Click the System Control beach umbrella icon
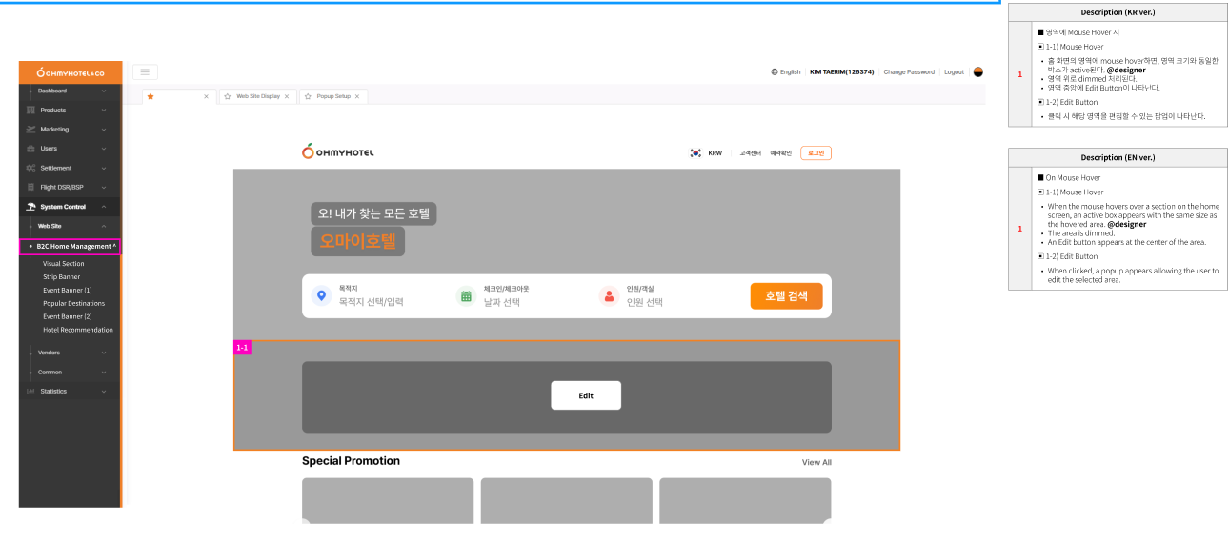 tap(30, 207)
